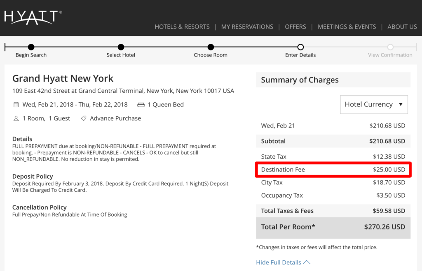Click the View Confirmation progress circle

tap(390, 47)
